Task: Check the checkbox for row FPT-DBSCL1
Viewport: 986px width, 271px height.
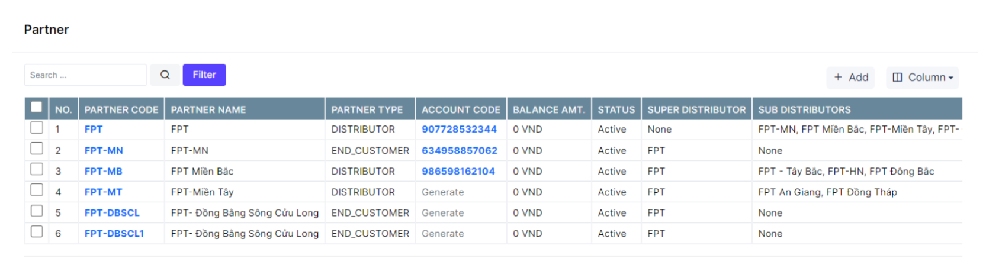Action: pos(37,231)
